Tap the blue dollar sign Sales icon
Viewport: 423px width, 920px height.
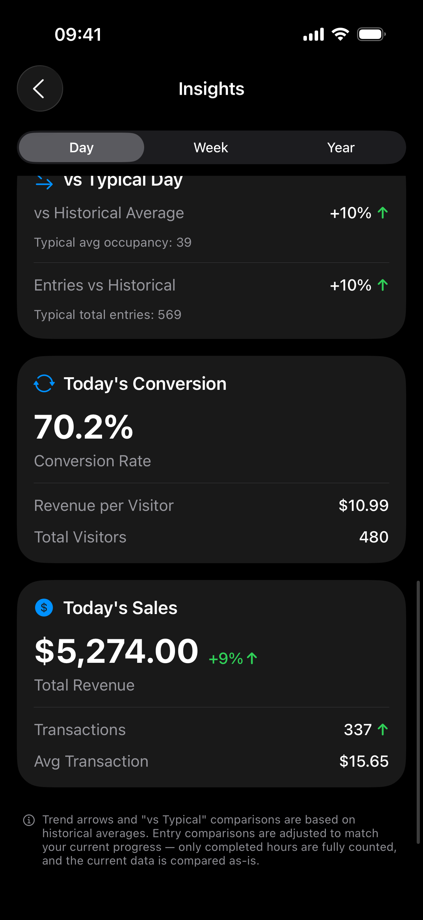click(x=44, y=607)
